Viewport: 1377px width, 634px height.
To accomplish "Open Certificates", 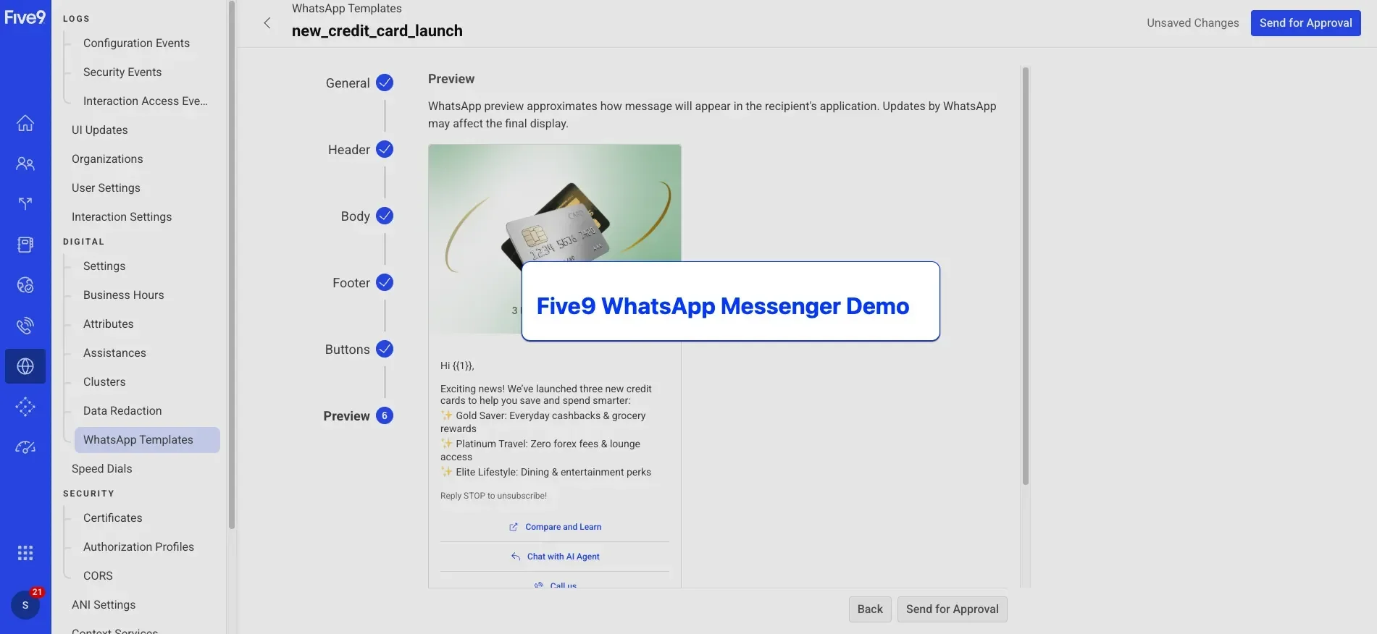I will (x=113, y=518).
